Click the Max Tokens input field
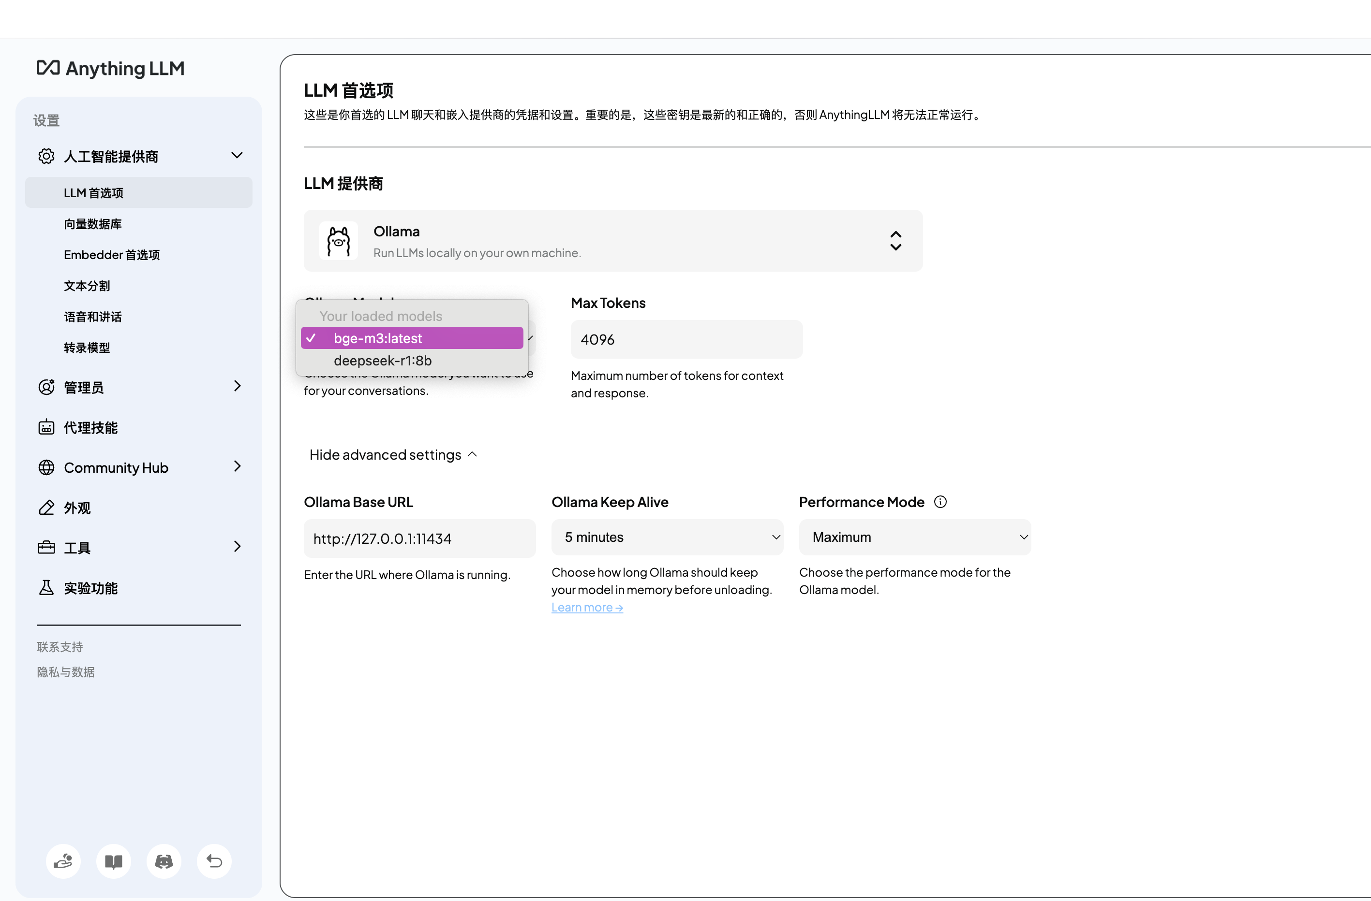Screen dimensions: 1371x901 (685, 340)
